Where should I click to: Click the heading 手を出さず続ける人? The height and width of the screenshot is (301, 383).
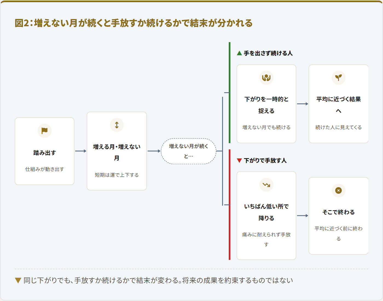[x=268, y=53]
